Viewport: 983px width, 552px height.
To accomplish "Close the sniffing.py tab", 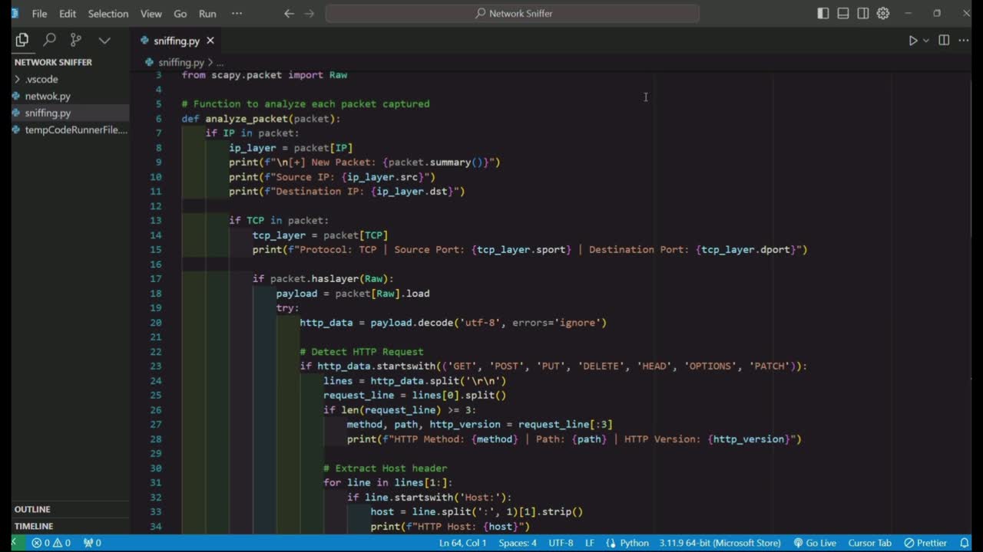I will click(210, 41).
